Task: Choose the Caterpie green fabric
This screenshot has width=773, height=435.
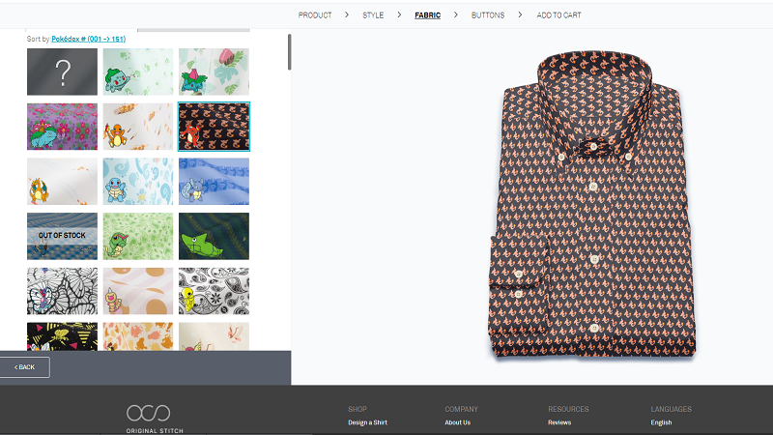Action: click(138, 236)
